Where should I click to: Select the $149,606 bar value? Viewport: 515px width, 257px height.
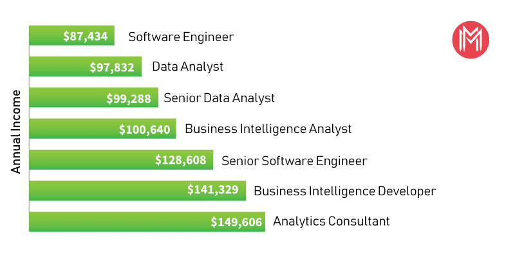pos(236,222)
